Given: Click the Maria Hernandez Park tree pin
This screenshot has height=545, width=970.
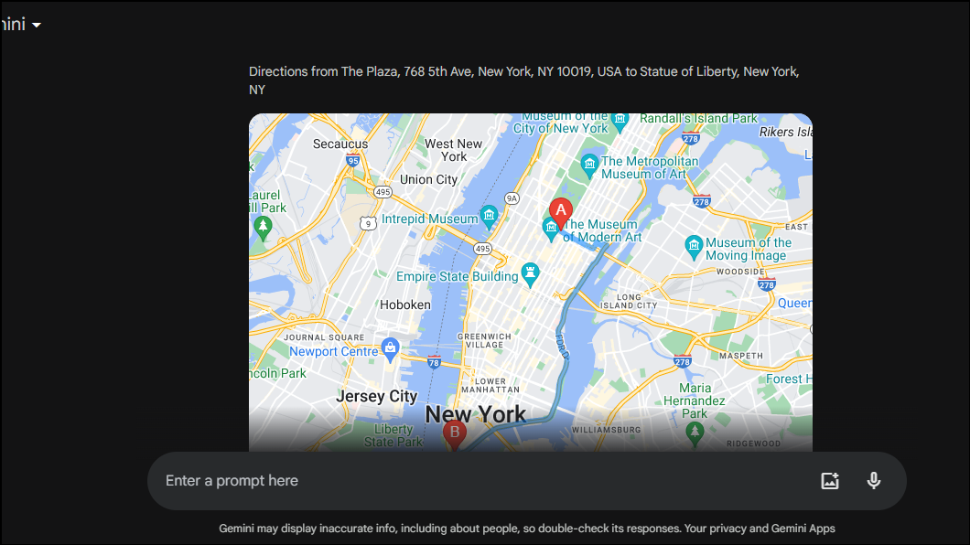Looking at the screenshot, I should click(695, 433).
